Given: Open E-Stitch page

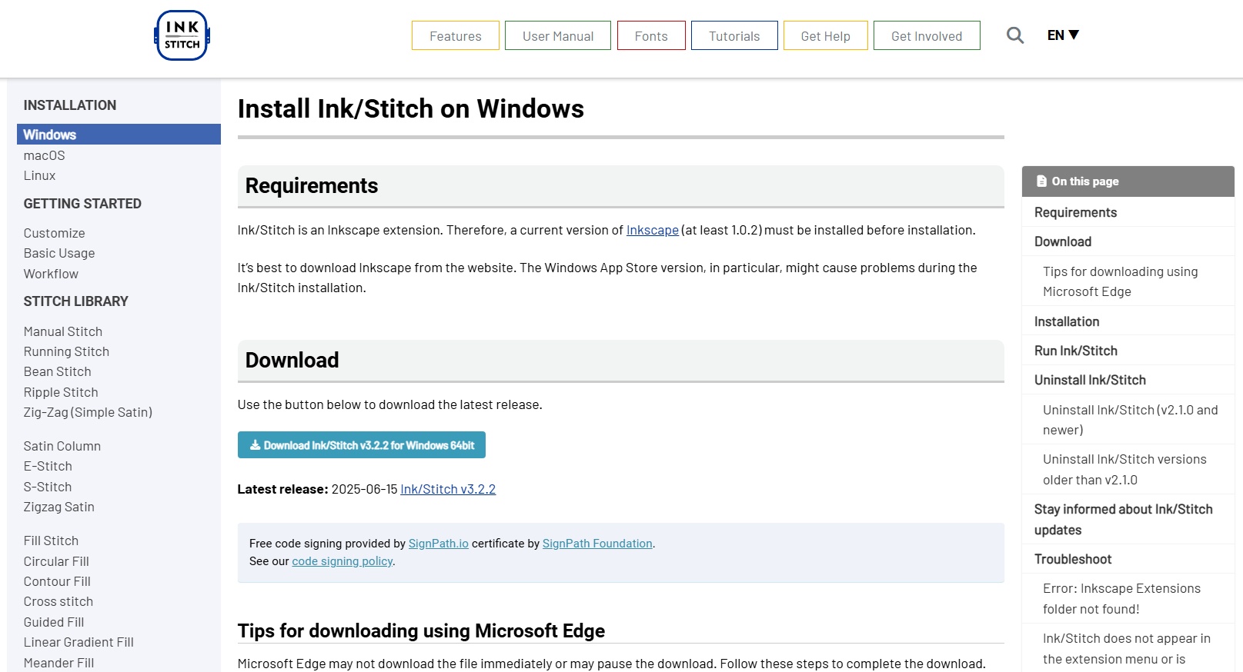Looking at the screenshot, I should click(x=48, y=466).
